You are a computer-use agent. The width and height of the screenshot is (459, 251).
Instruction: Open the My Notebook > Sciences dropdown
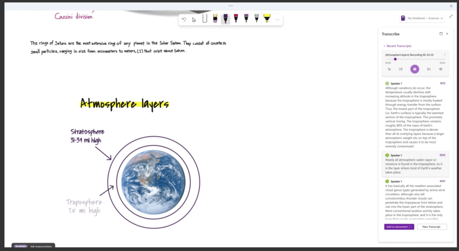point(422,18)
